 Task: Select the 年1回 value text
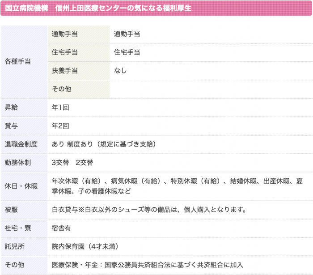(60, 107)
